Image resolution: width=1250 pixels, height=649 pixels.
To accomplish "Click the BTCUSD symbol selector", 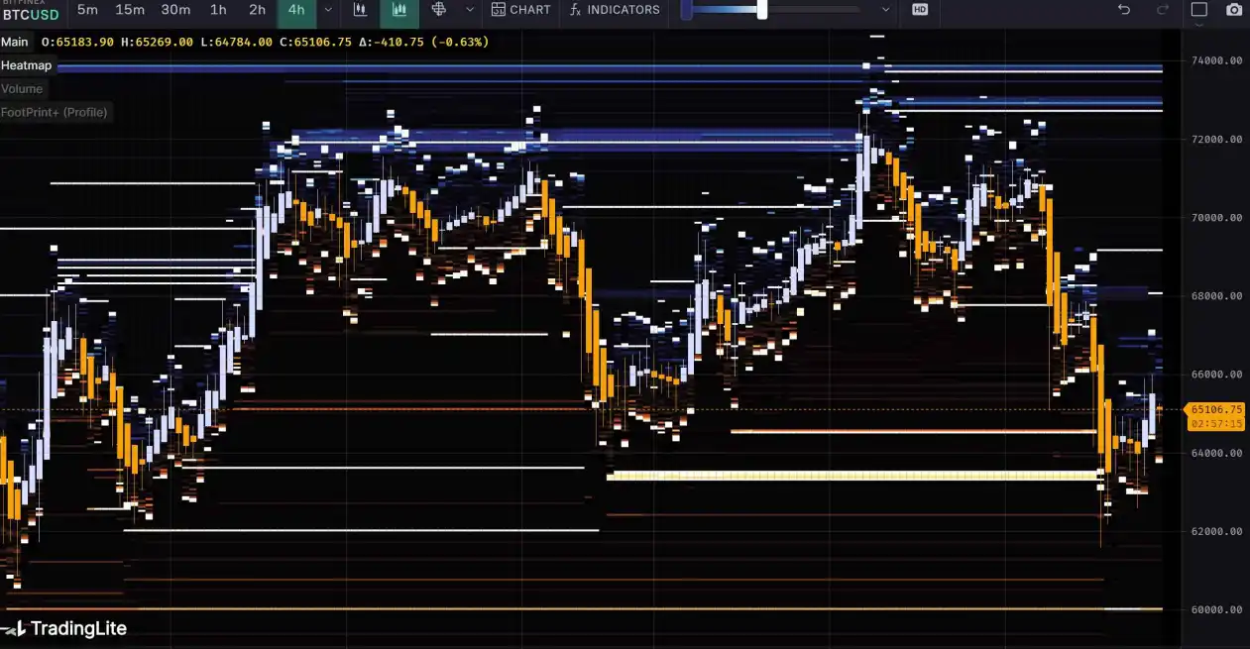I will [30, 14].
